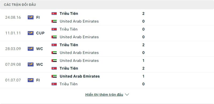This screenshot has height=104, width=214.
Task: Click the date 07.09.08
Action: (13, 64)
